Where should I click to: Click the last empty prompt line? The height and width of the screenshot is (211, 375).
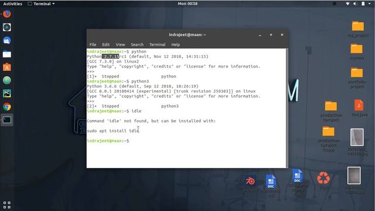coord(108,141)
